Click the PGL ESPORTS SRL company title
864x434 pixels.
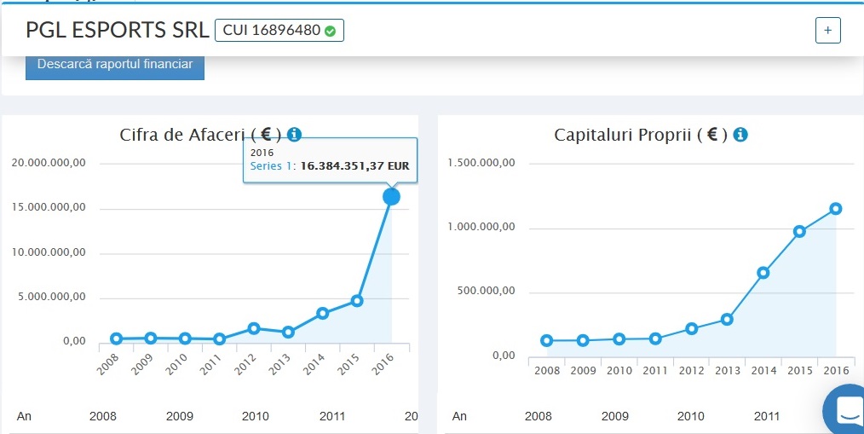click(x=118, y=31)
